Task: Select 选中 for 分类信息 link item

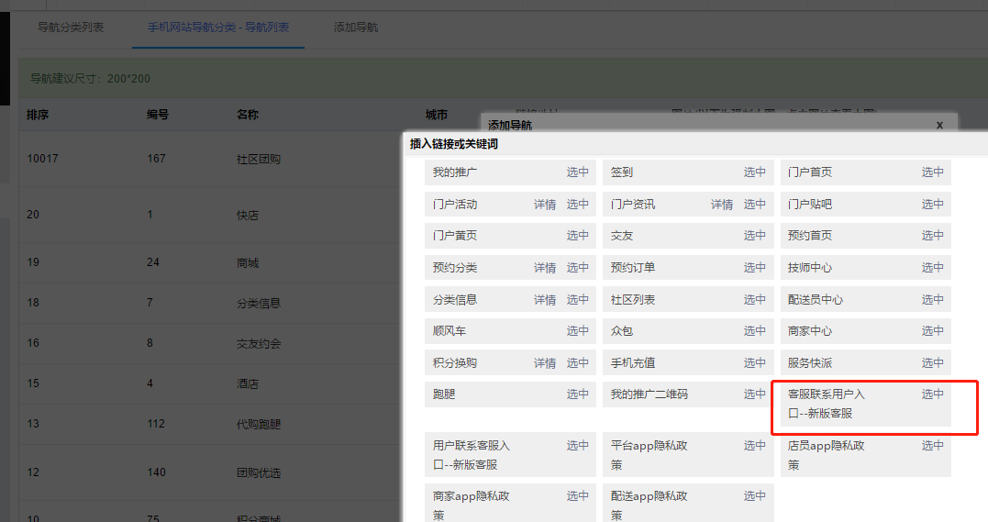Action: 577,299
